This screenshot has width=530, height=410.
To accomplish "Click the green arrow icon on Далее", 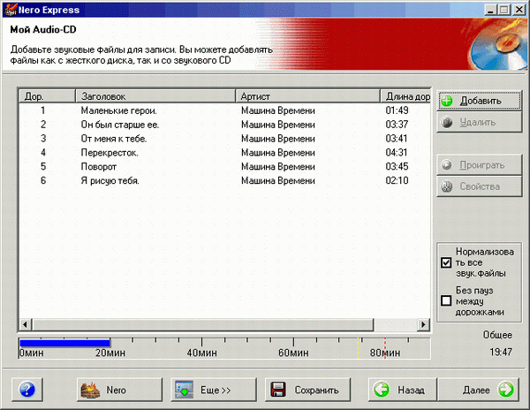I will tap(506, 390).
